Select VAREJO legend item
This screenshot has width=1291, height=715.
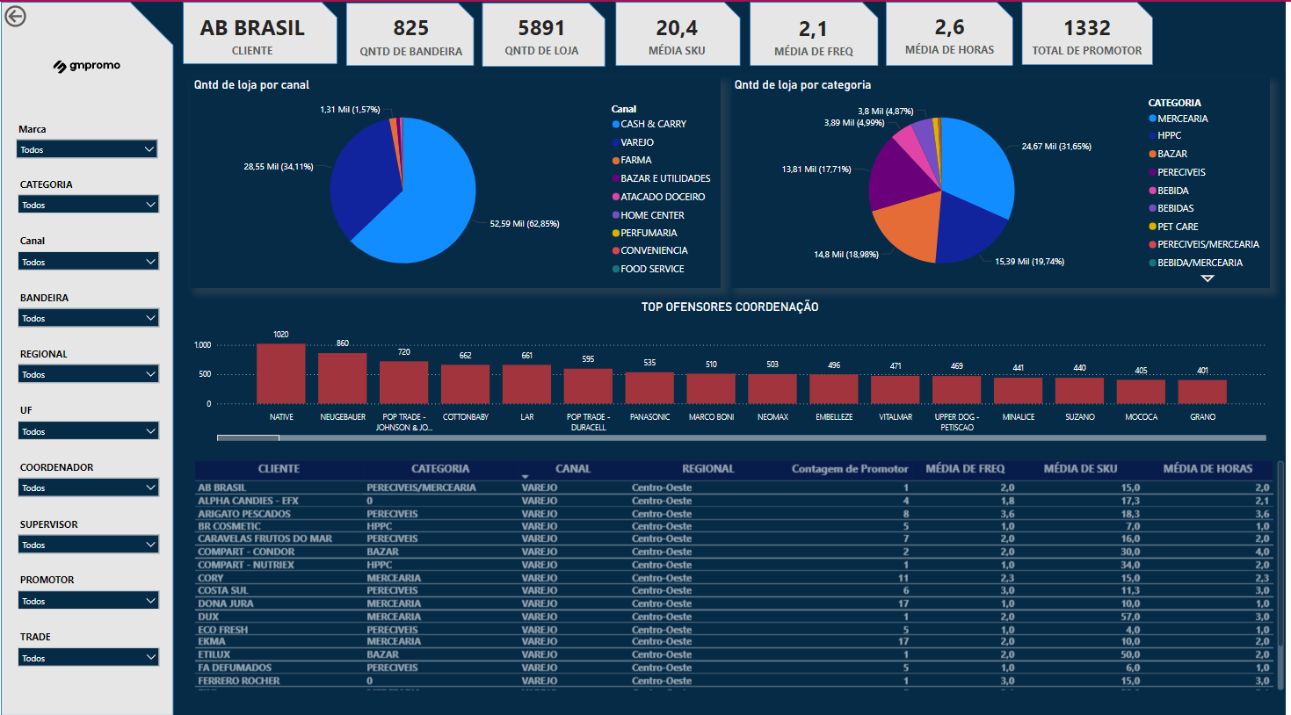[633, 142]
